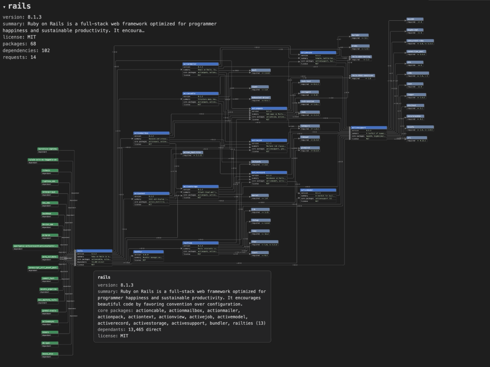Click the minitest dependency node
The height and width of the screenshot is (367, 490).
pos(415,107)
